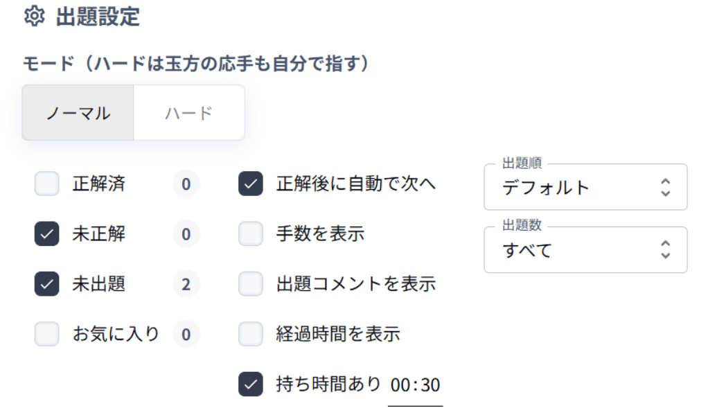
Task: Enable 経過時間を表示 checkbox
Action: pos(251,334)
